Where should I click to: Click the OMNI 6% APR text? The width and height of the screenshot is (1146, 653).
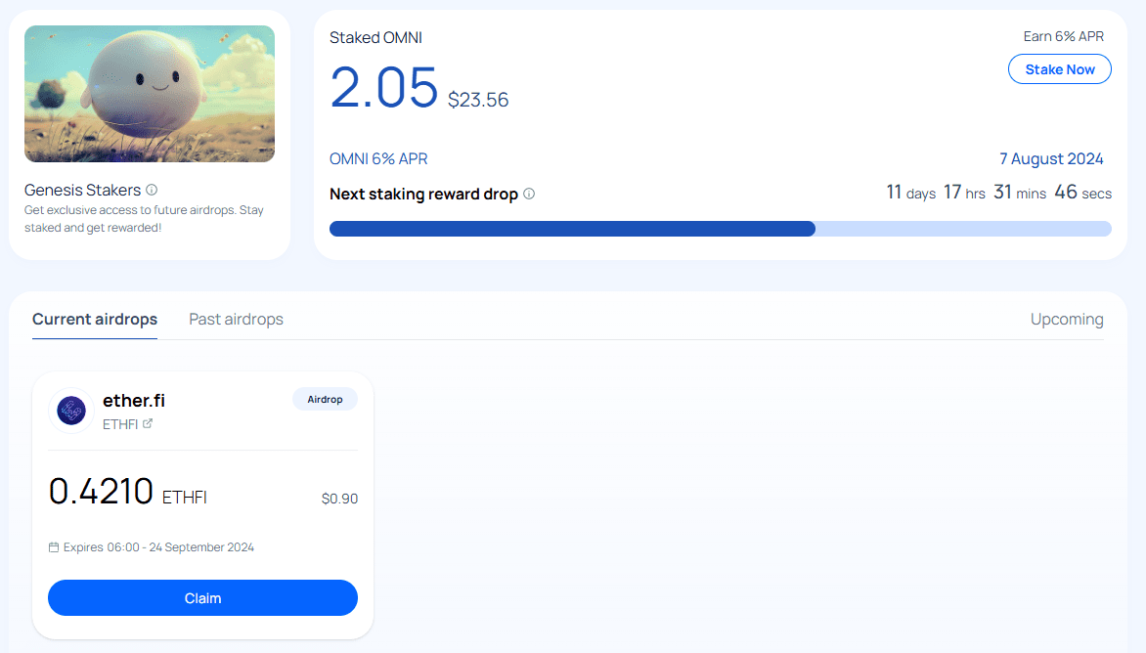(x=378, y=159)
